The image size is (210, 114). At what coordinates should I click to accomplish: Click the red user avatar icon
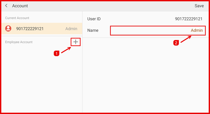pos(9,29)
